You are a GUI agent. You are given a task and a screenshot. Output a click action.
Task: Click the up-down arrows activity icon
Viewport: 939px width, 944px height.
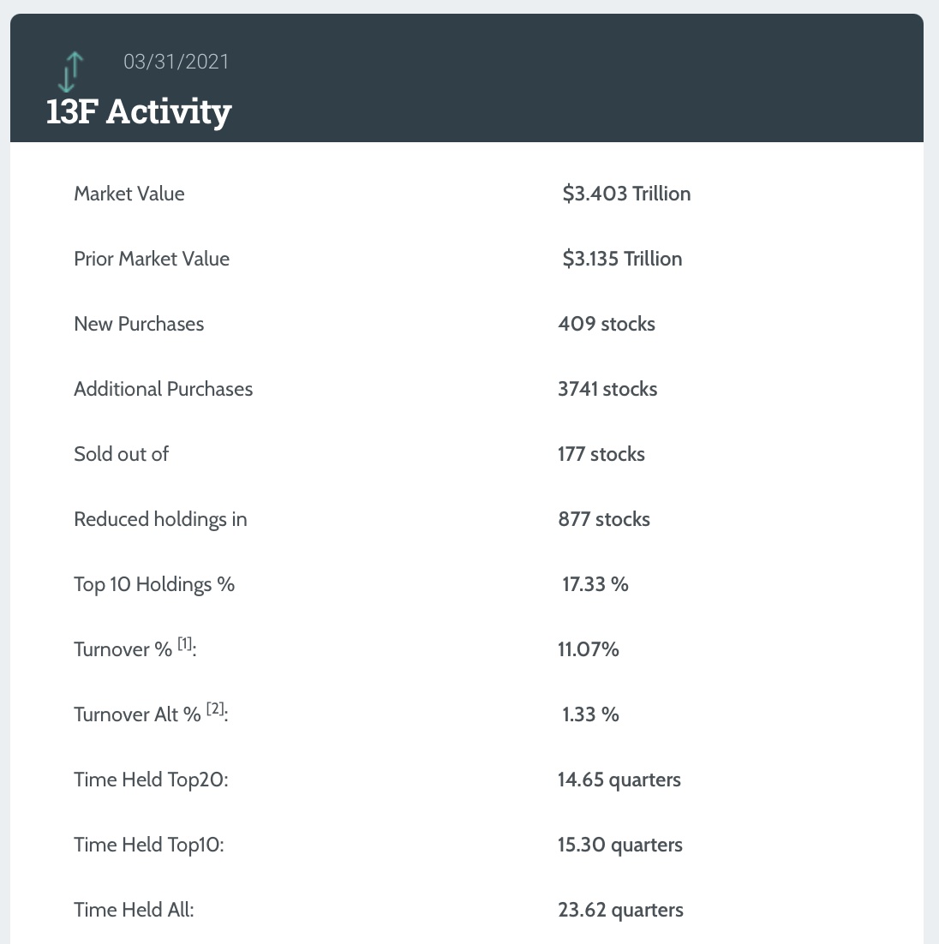point(70,71)
